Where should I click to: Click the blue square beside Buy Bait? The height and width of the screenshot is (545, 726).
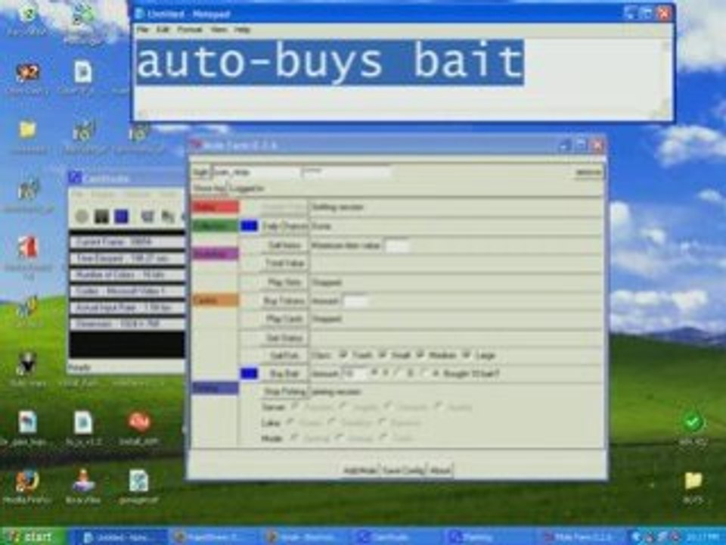click(249, 373)
